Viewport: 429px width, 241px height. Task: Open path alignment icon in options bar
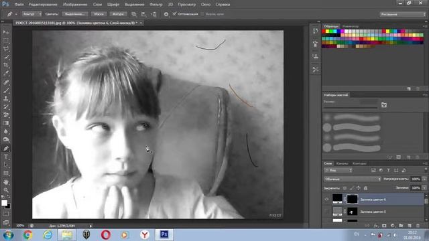point(143,14)
